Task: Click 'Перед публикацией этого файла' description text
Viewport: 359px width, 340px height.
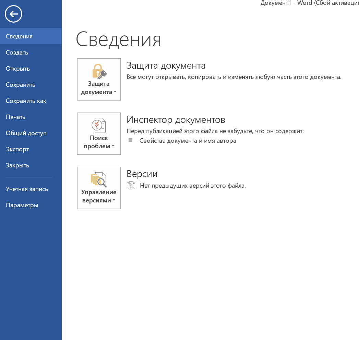Action: pos(215,131)
